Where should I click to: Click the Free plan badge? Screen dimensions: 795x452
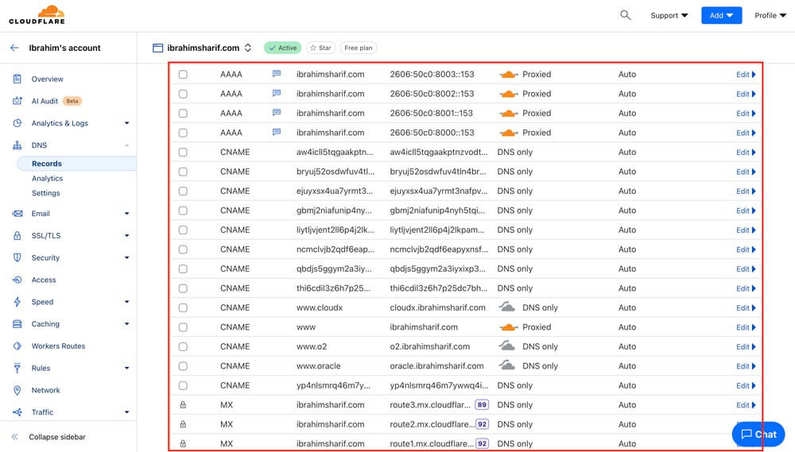tap(359, 48)
